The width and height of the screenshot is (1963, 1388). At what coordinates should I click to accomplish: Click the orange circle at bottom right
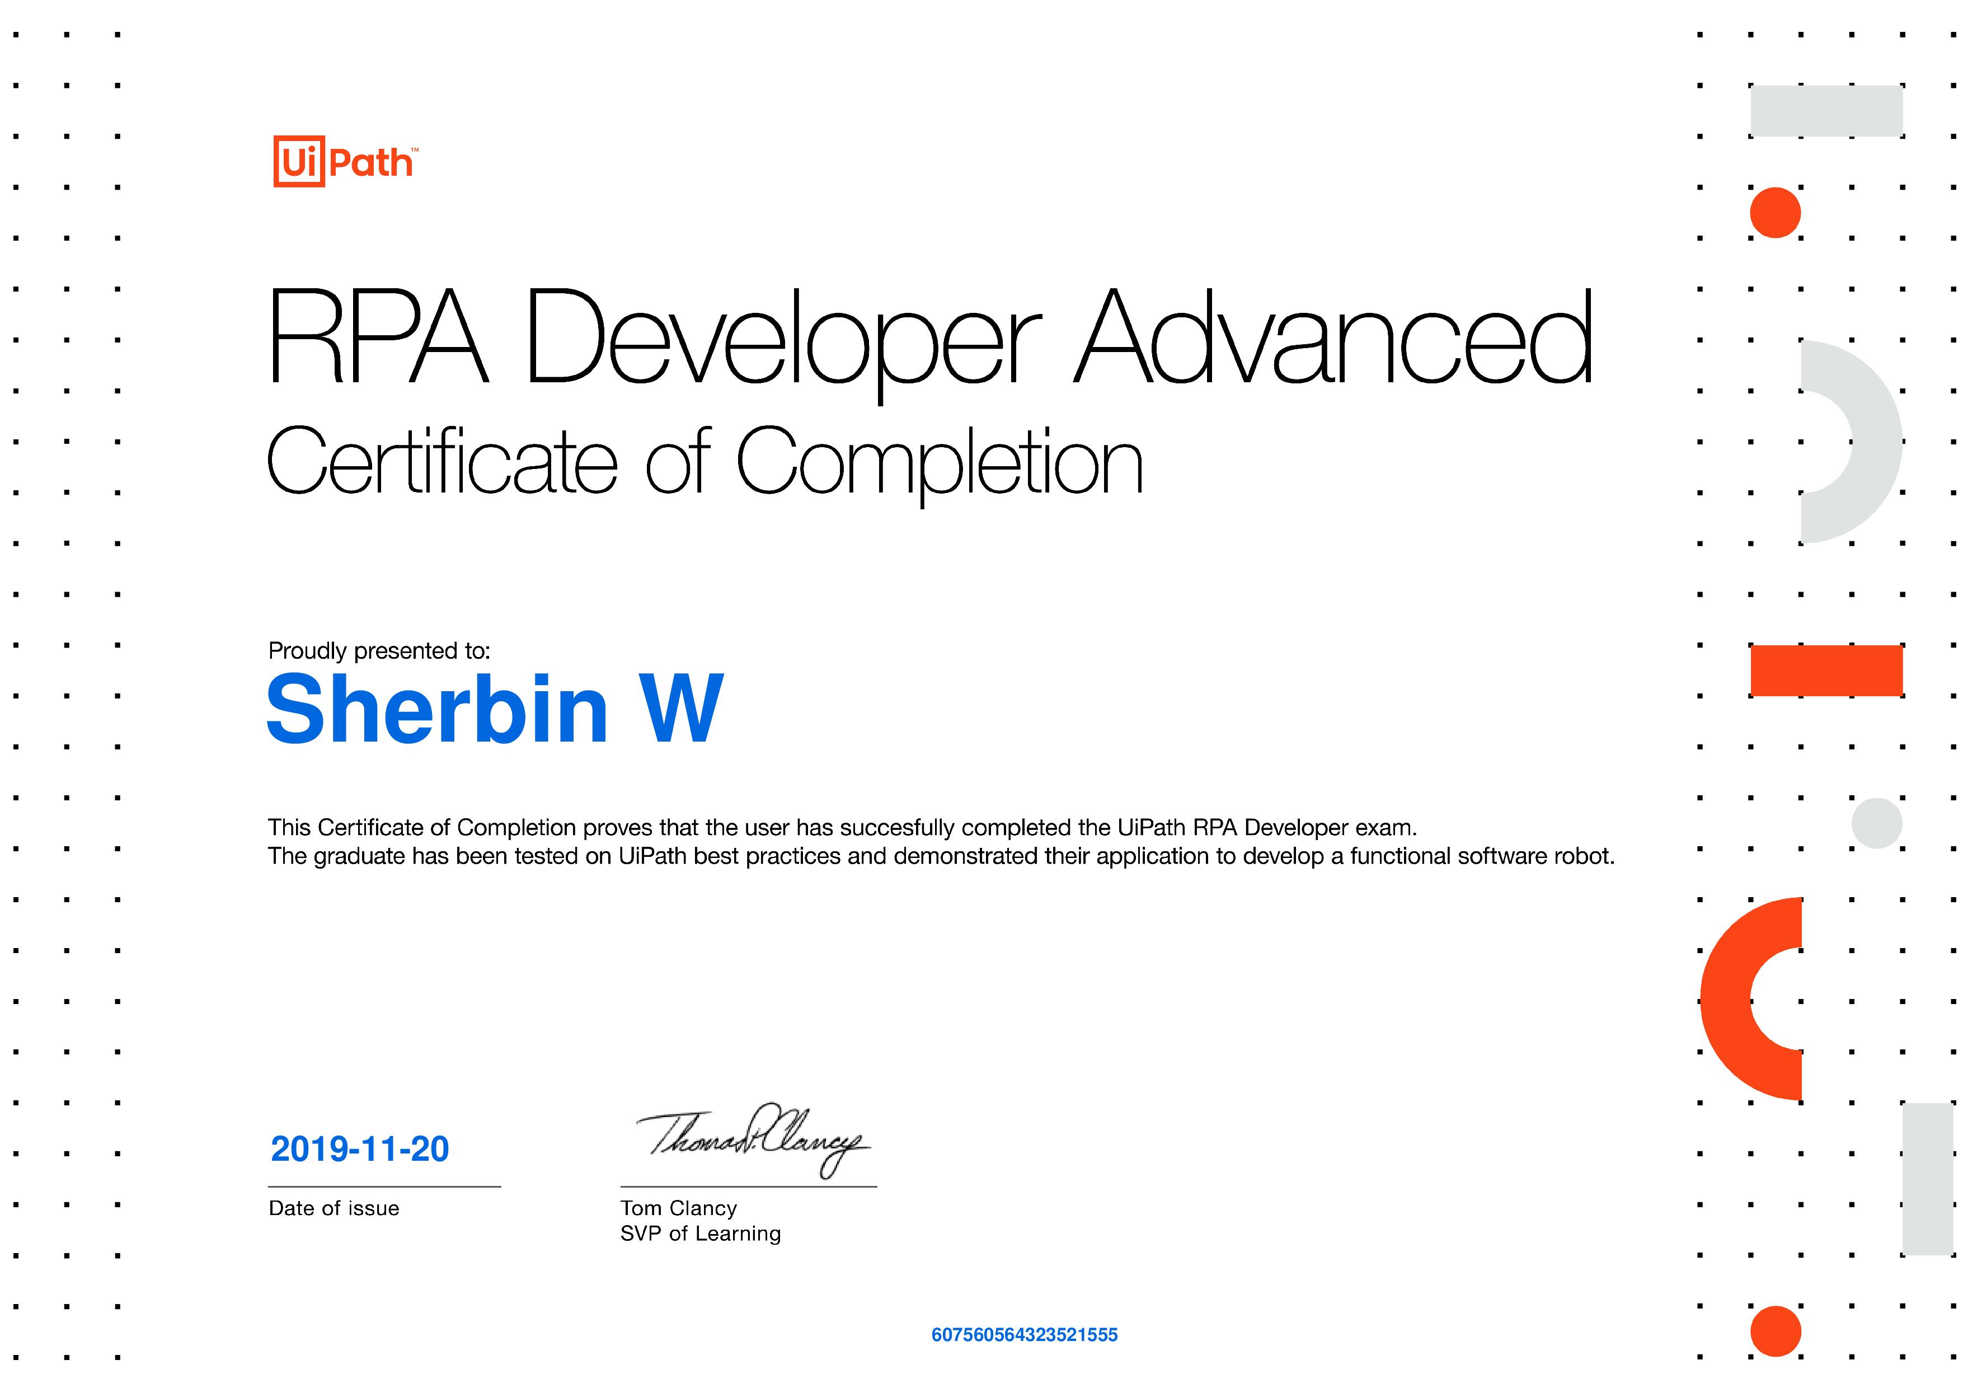pyautogui.click(x=1775, y=1331)
